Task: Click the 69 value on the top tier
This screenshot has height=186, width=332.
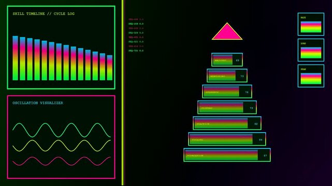Action: (x=237, y=60)
